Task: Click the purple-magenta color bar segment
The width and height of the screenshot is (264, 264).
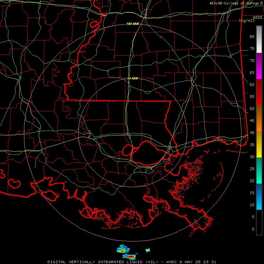Action: (x=259, y=66)
